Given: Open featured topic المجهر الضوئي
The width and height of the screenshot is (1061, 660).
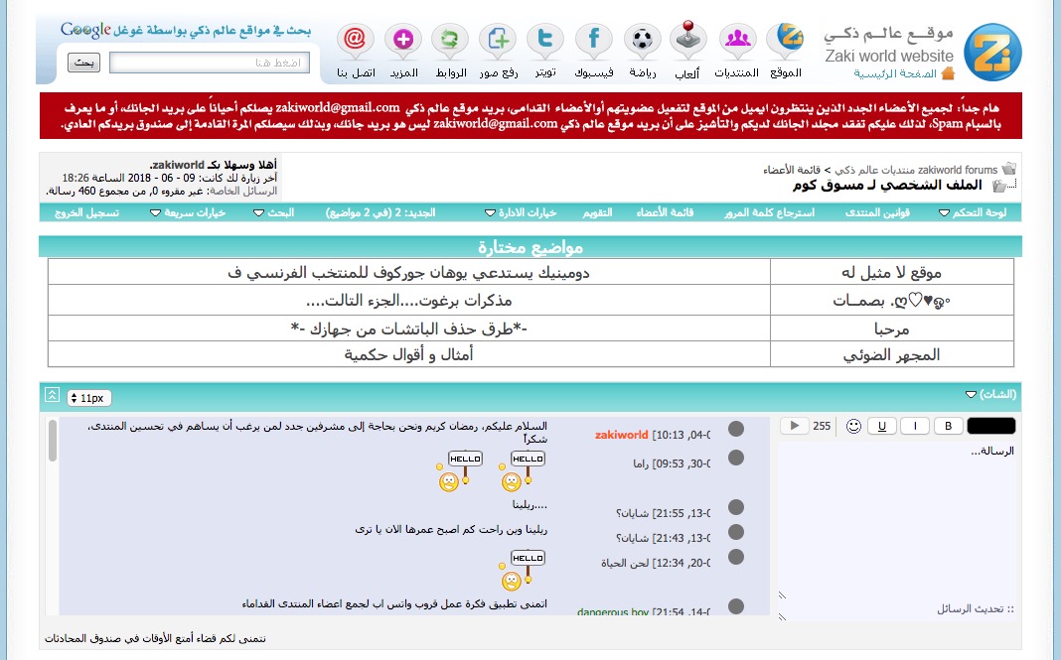Looking at the screenshot, I should pos(891,355).
